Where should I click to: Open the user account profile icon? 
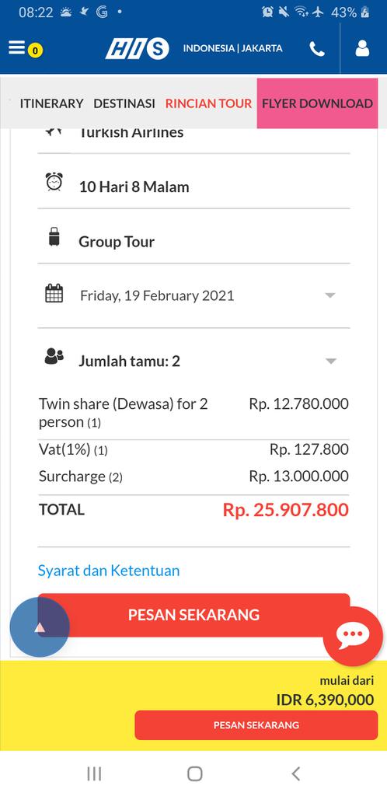(362, 48)
